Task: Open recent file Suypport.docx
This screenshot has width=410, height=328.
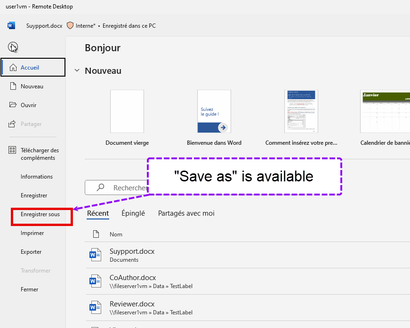Action: click(247, 255)
